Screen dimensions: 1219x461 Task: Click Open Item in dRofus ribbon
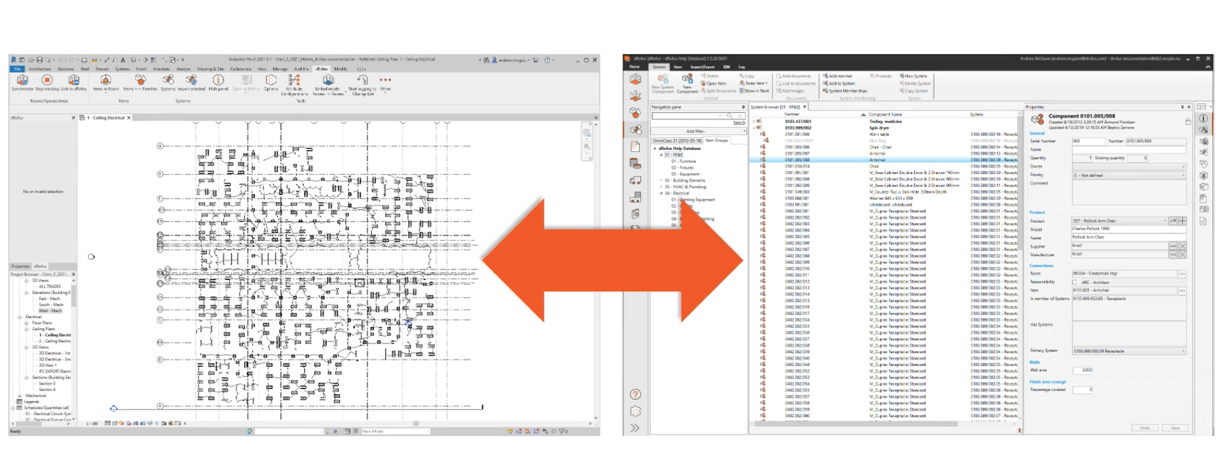713,84
